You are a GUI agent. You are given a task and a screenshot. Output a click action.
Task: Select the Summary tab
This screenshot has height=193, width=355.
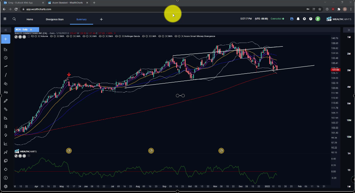coord(81,20)
